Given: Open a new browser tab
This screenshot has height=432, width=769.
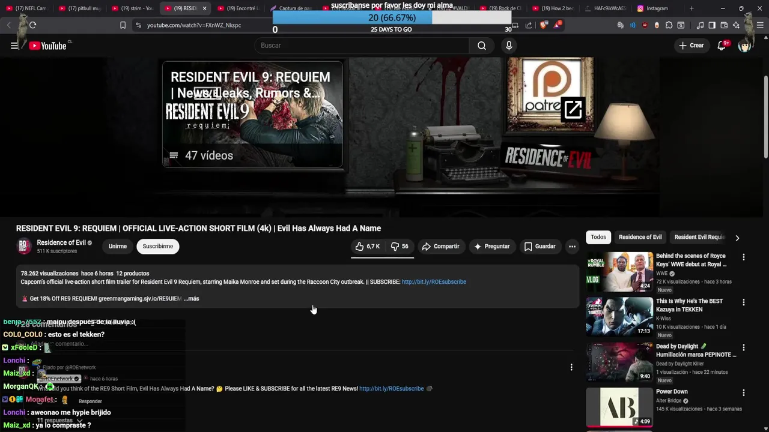Looking at the screenshot, I should tap(691, 8).
